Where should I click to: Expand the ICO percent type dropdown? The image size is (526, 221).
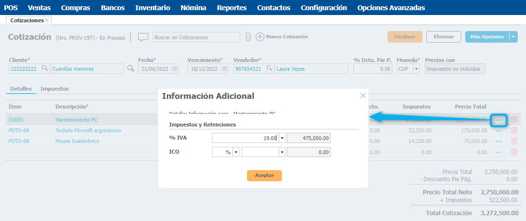236,152
